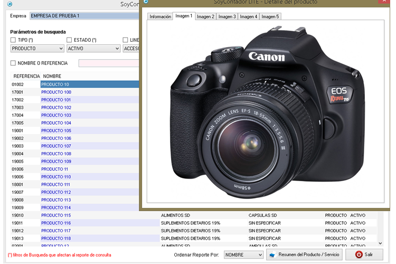This screenshot has height=264, width=396.
Task: Switch to the Información tab
Action: click(x=160, y=16)
